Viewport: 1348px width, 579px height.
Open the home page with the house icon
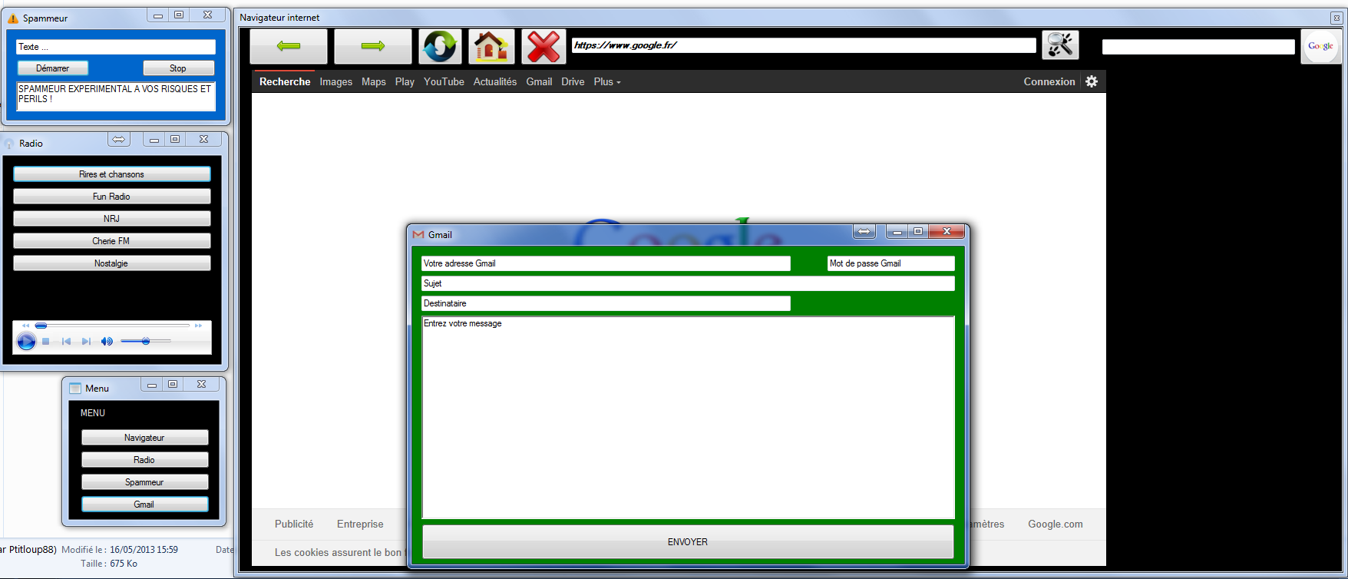click(491, 46)
